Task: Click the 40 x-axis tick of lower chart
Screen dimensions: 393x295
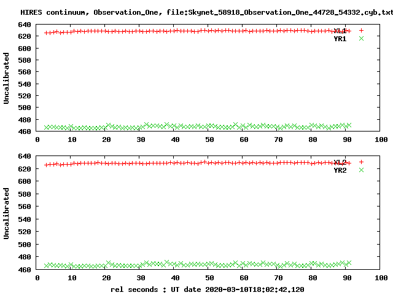Action: 175,278
